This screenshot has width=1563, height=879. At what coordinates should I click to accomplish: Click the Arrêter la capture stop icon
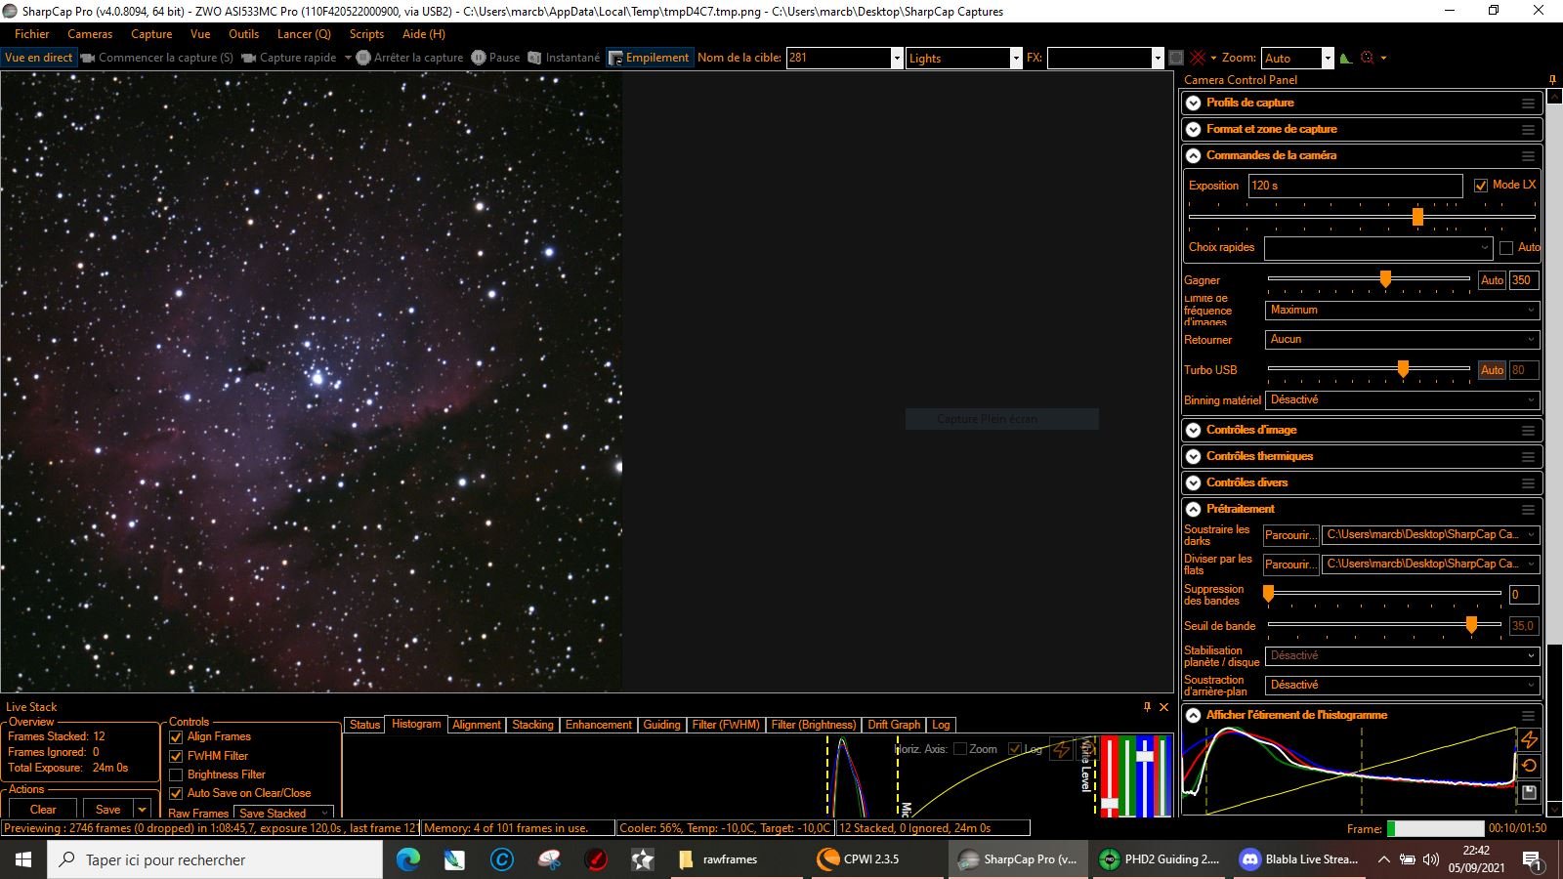point(363,58)
